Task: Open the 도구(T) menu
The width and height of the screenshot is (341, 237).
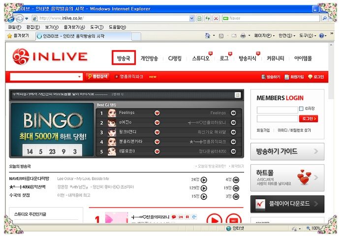Action: (97, 27)
